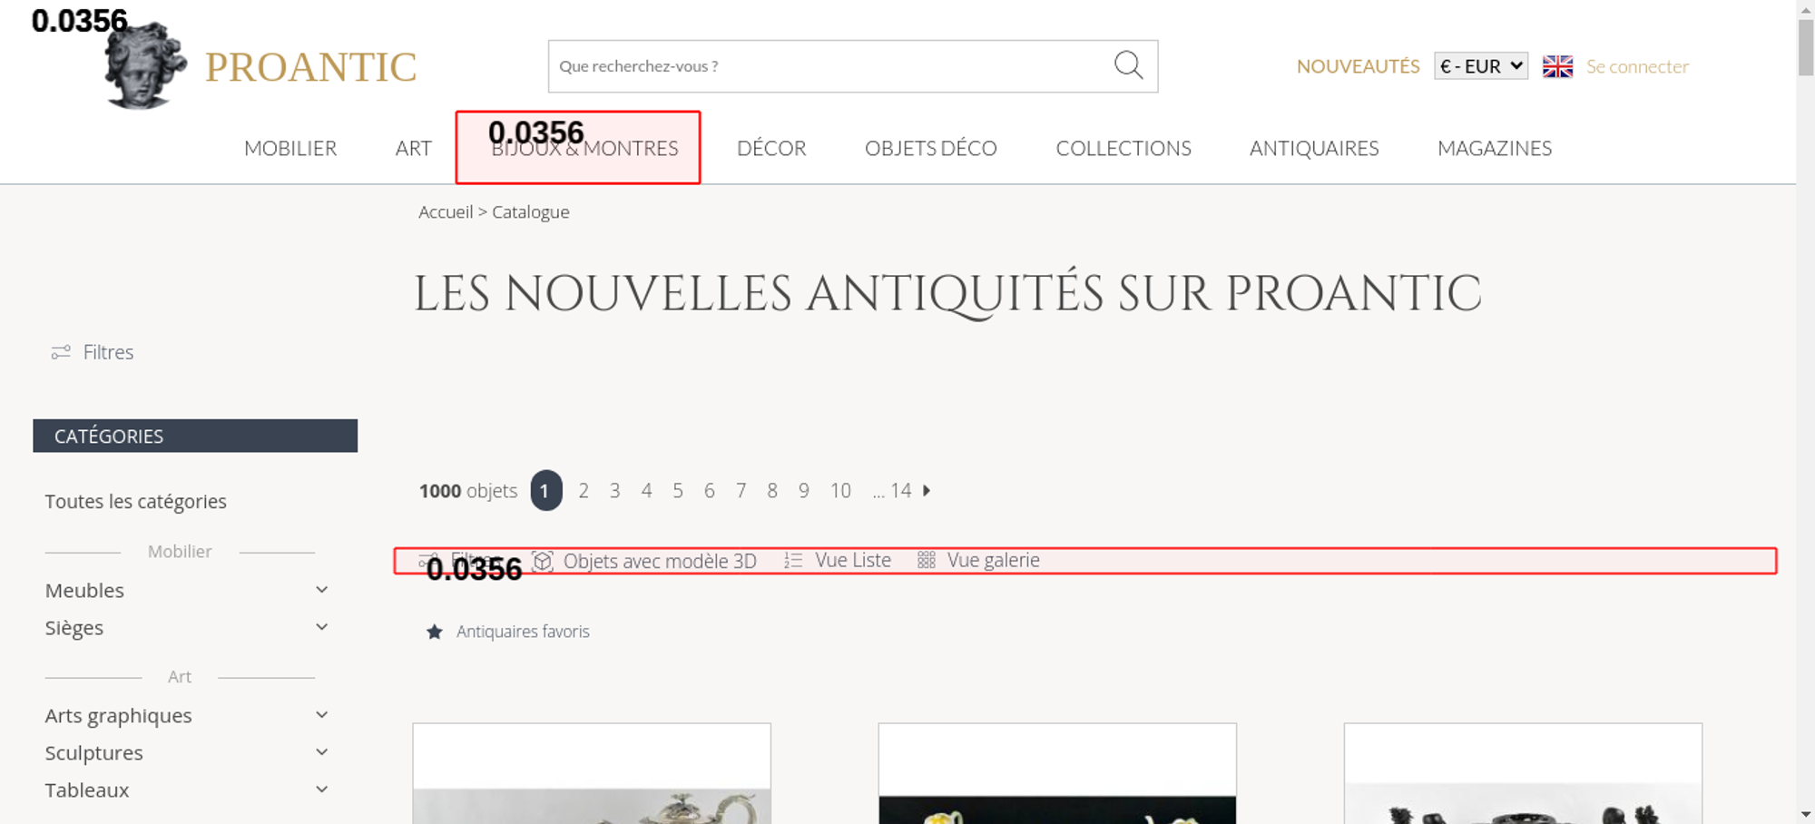Click the Se connecter link
The width and height of the screenshot is (1815, 824).
1637,66
